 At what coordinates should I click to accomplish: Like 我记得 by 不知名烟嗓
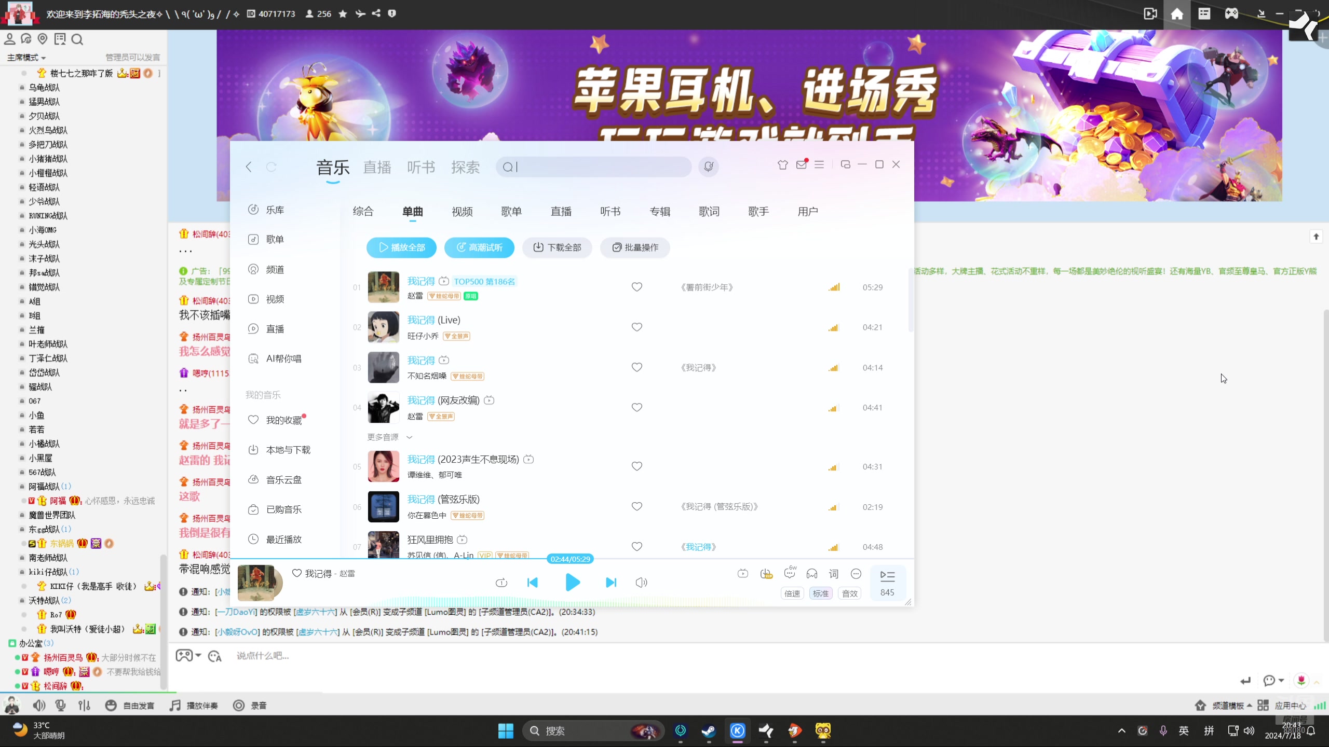tap(637, 367)
